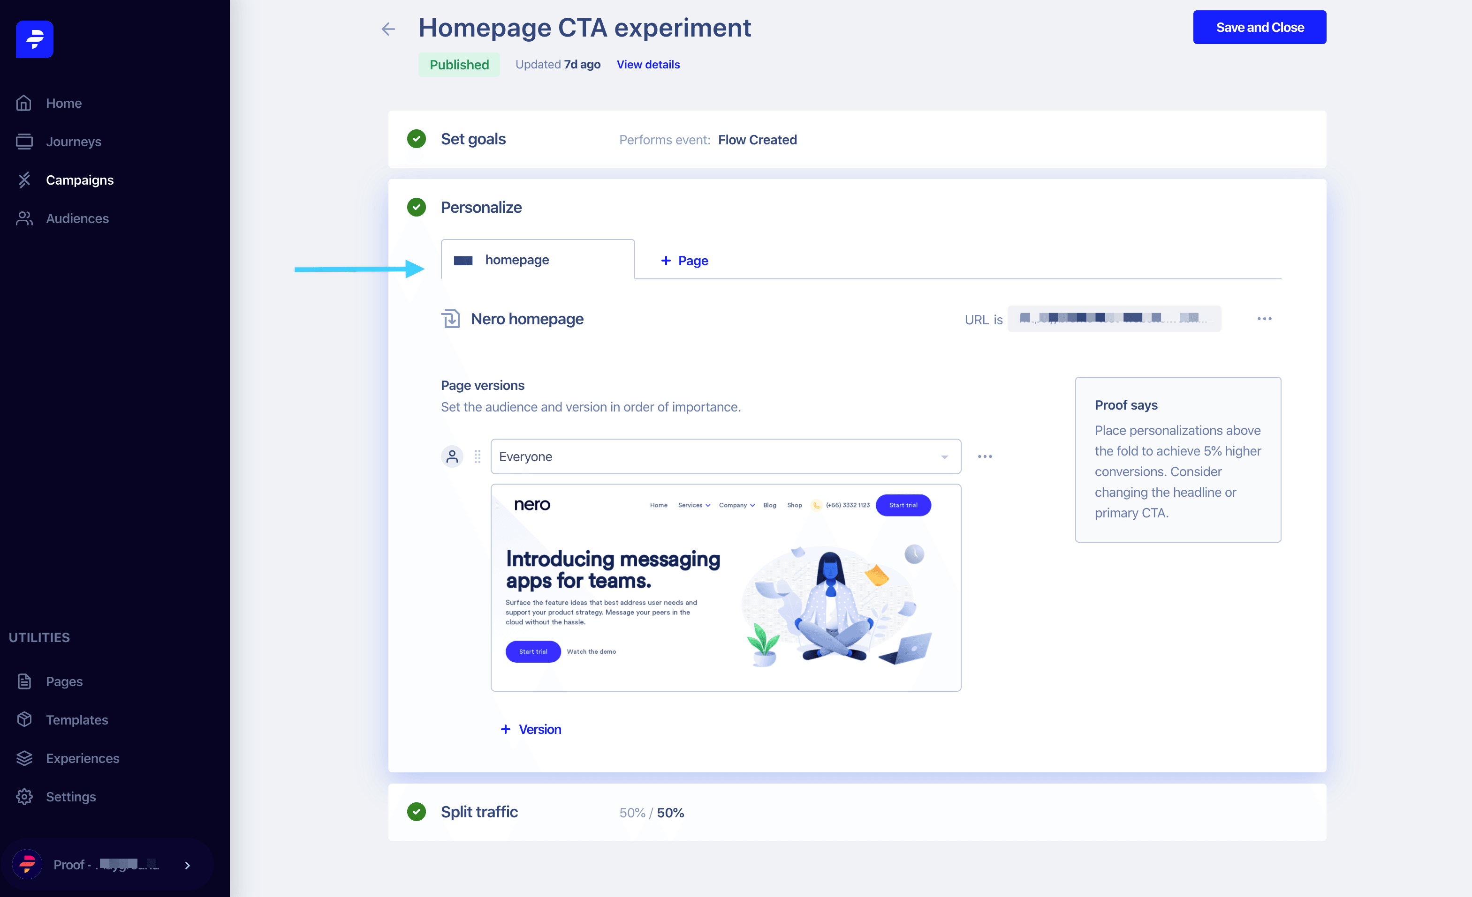Go to the Audiences section
The height and width of the screenshot is (897, 1472).
pos(76,218)
